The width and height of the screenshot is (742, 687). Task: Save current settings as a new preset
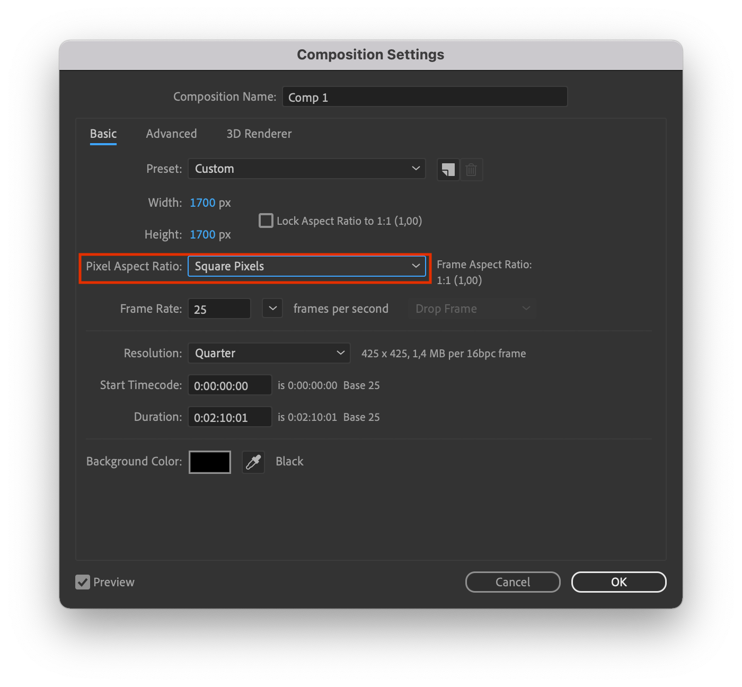point(448,170)
